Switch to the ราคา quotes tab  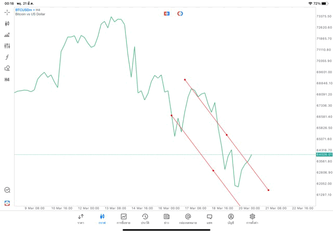pyautogui.click(x=81, y=218)
